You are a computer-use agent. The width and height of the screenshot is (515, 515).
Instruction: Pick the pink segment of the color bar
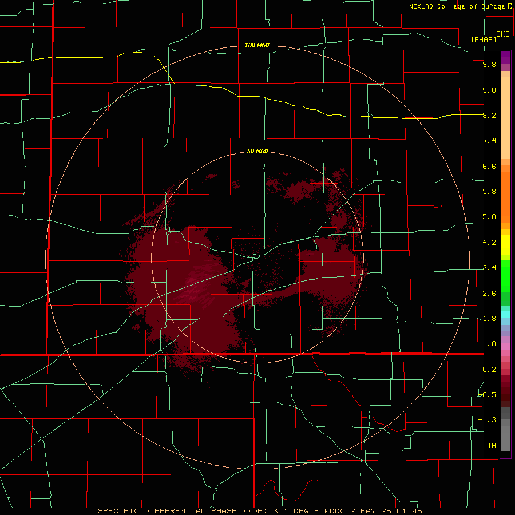[505, 347]
